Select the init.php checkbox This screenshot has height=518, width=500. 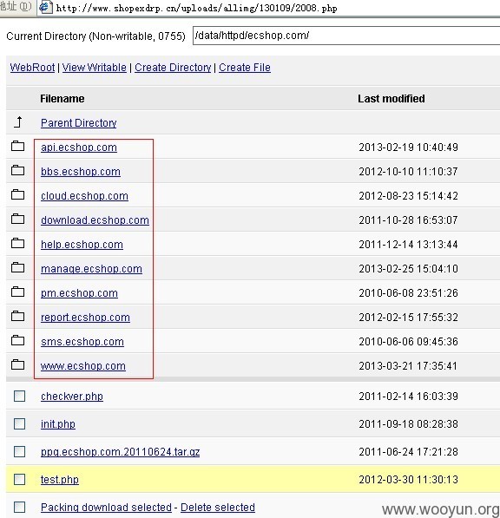pyautogui.click(x=19, y=423)
